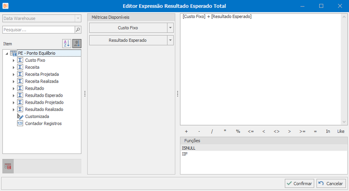Expand the Receita Realizada tree node
349x191 pixels.
pyautogui.click(x=14, y=81)
